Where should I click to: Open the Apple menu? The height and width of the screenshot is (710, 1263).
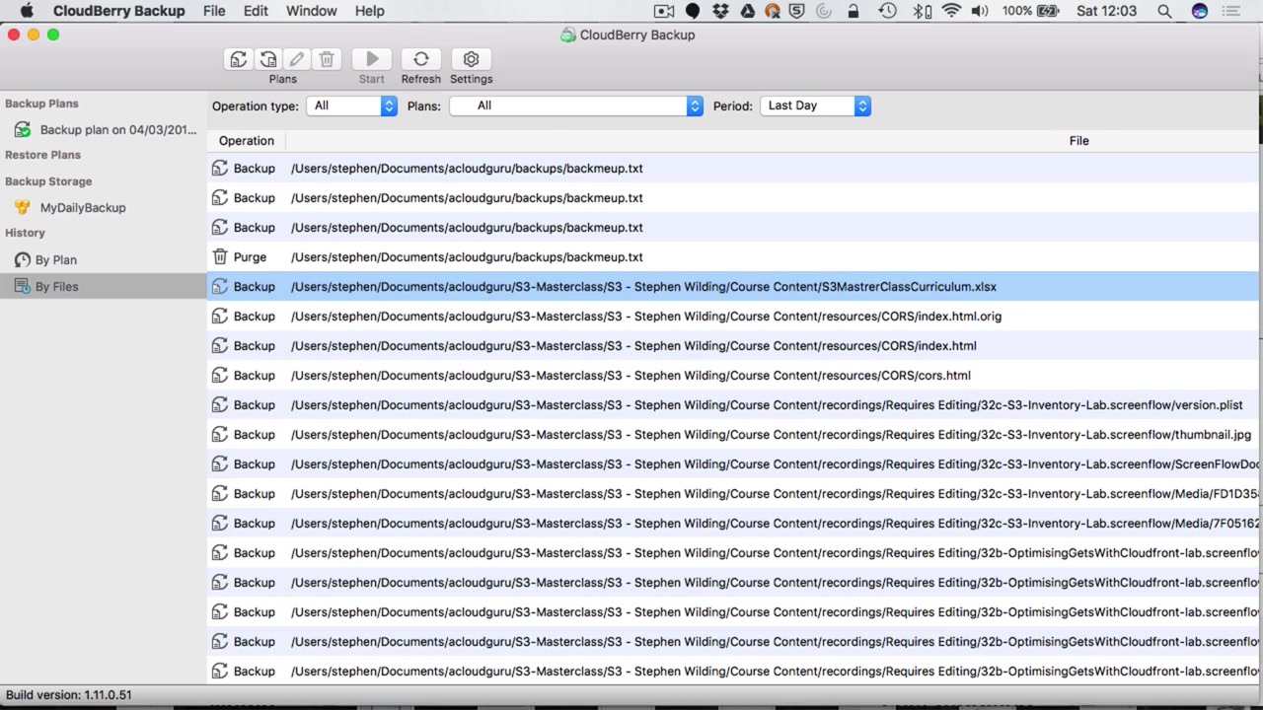tap(27, 11)
